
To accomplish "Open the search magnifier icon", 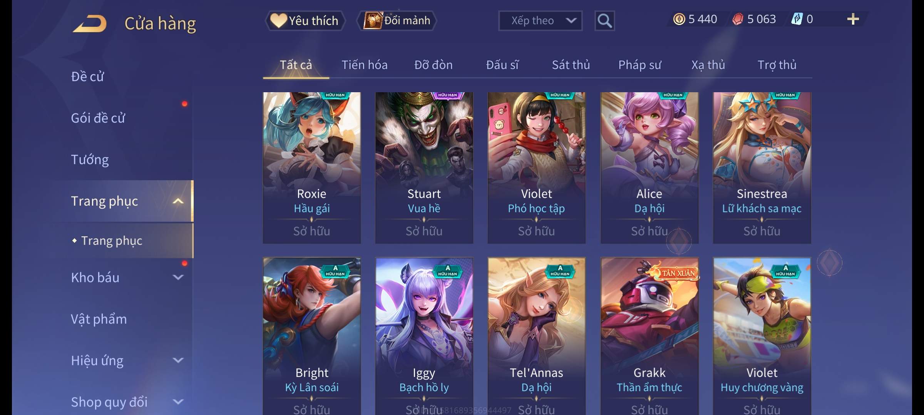I will (604, 21).
